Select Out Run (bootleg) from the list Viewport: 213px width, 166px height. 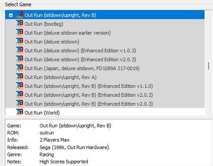[x=44, y=24]
